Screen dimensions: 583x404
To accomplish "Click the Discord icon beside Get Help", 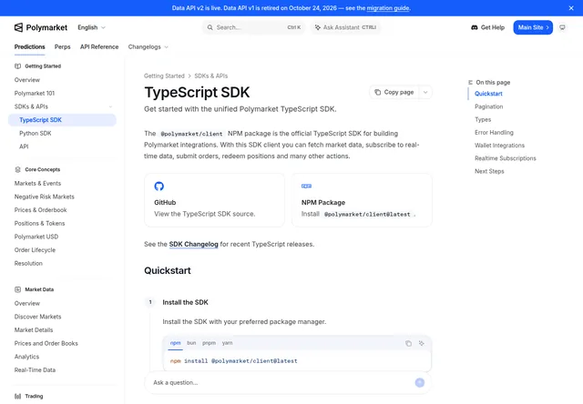I will click(x=474, y=27).
